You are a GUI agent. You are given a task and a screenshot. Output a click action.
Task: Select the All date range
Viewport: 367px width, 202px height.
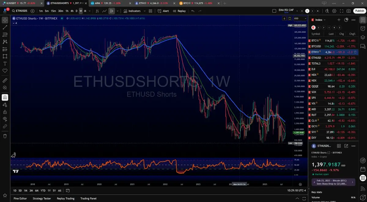click(59, 190)
